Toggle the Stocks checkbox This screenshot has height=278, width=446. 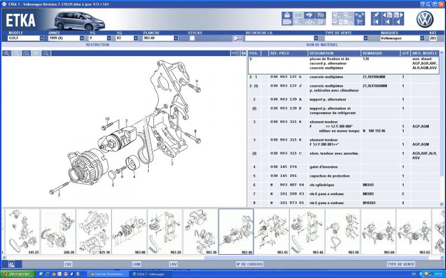pyautogui.click(x=192, y=38)
